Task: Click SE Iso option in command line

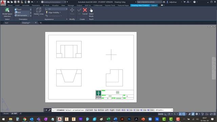Action: pyautogui.click(x=136, y=110)
